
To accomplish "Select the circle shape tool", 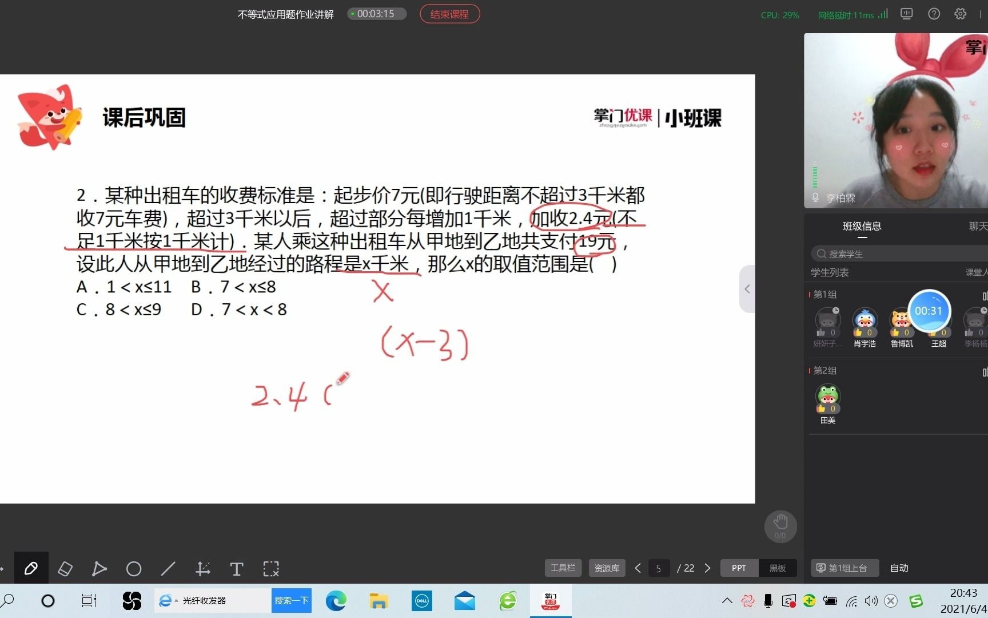I will click(x=134, y=568).
